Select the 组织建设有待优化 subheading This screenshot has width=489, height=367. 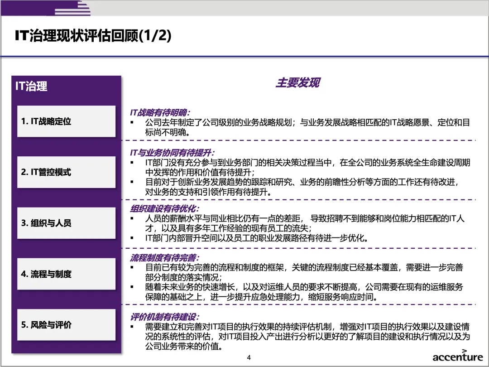pyautogui.click(x=164, y=208)
